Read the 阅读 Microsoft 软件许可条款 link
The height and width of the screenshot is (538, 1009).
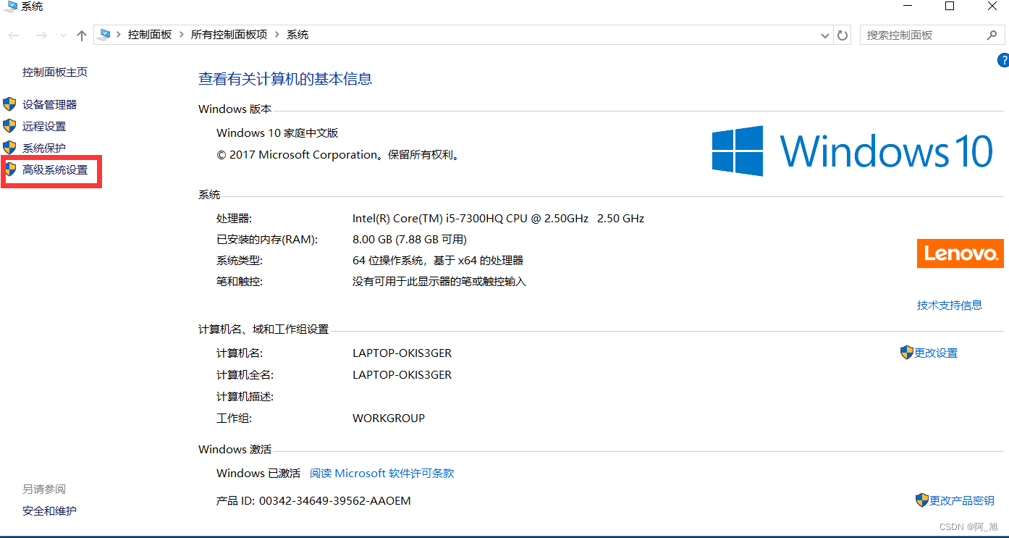click(382, 473)
